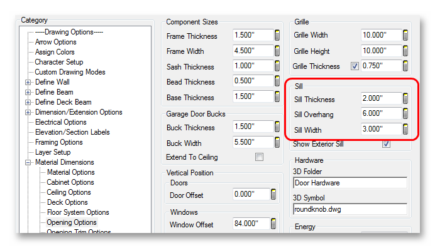Viewport: 435px width, 248px height.
Task: Expand the Define Beam tree node
Action: (28, 92)
